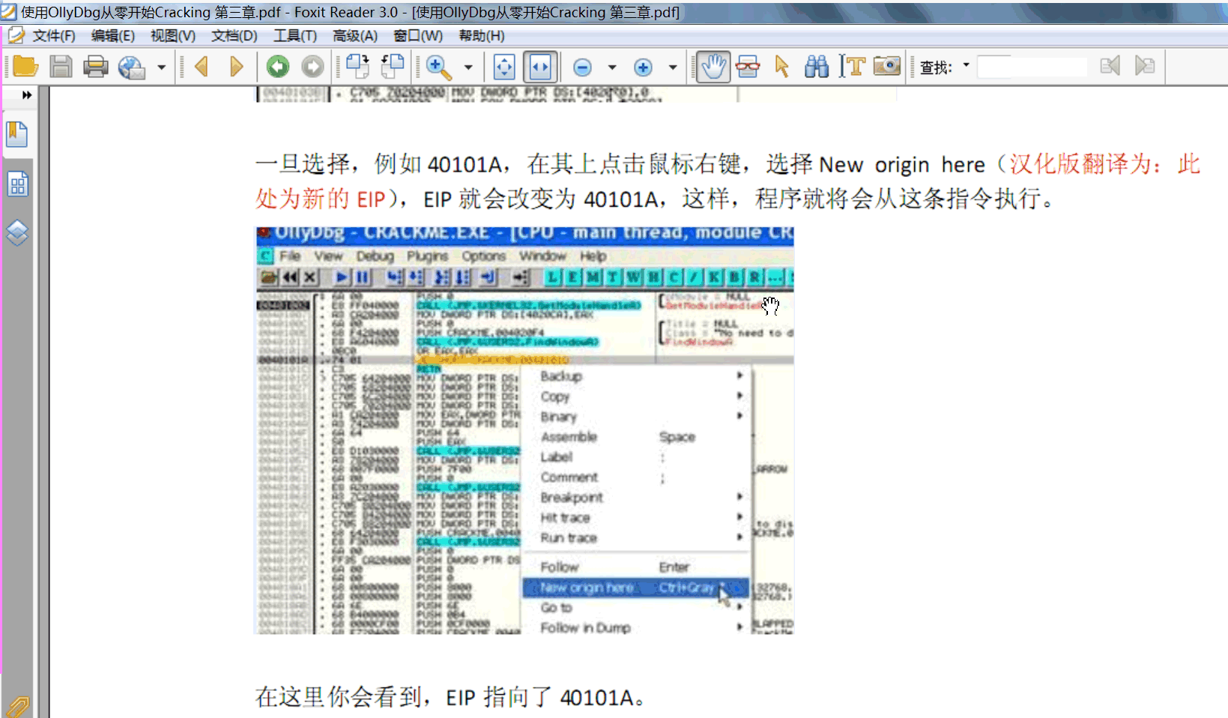Open the 文件(F) menu

coord(54,36)
